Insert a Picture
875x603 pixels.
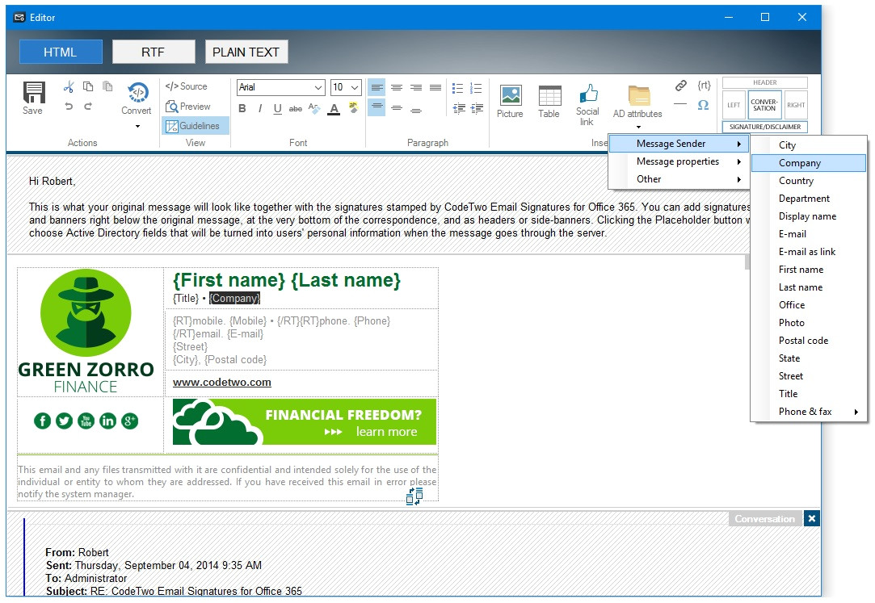coord(510,101)
